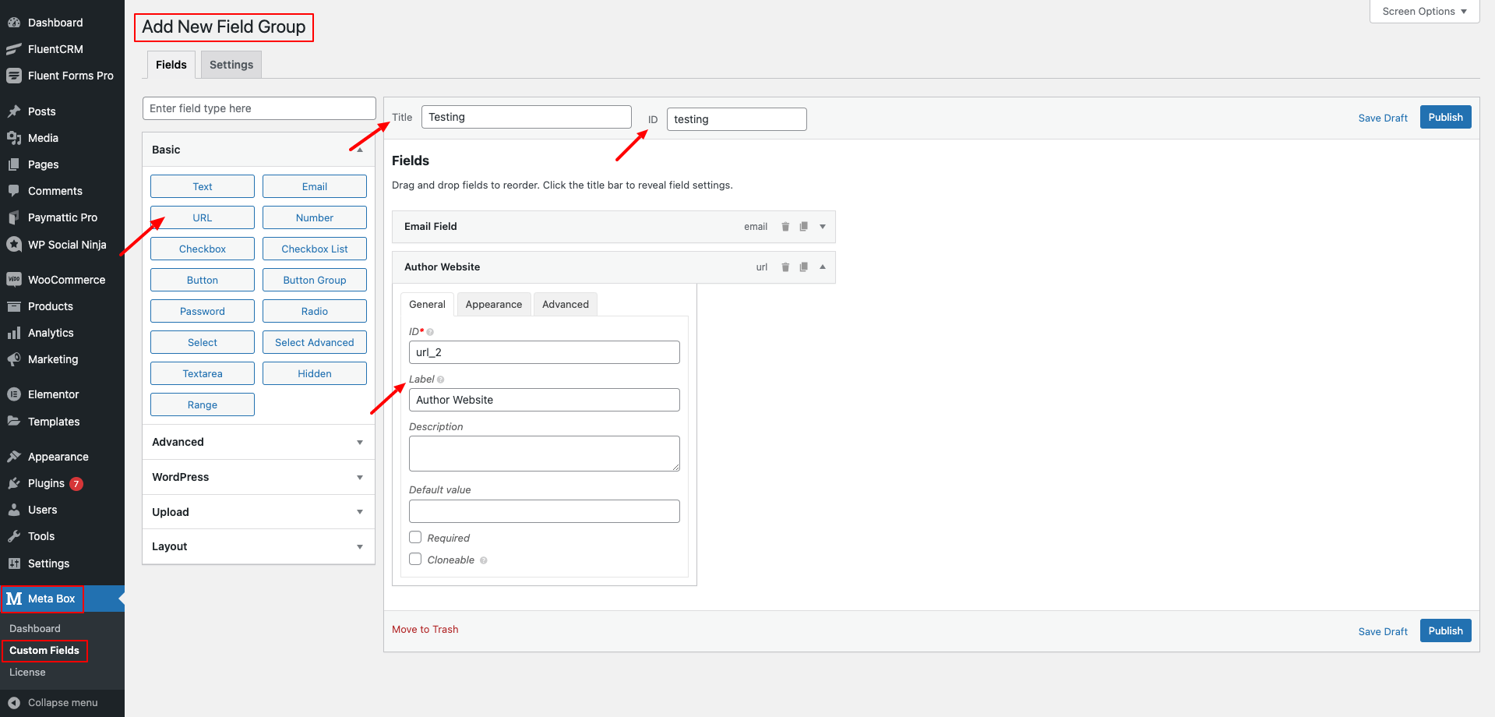Open the WooCommerce icon in sidebar
The image size is (1495, 717).
click(14, 280)
